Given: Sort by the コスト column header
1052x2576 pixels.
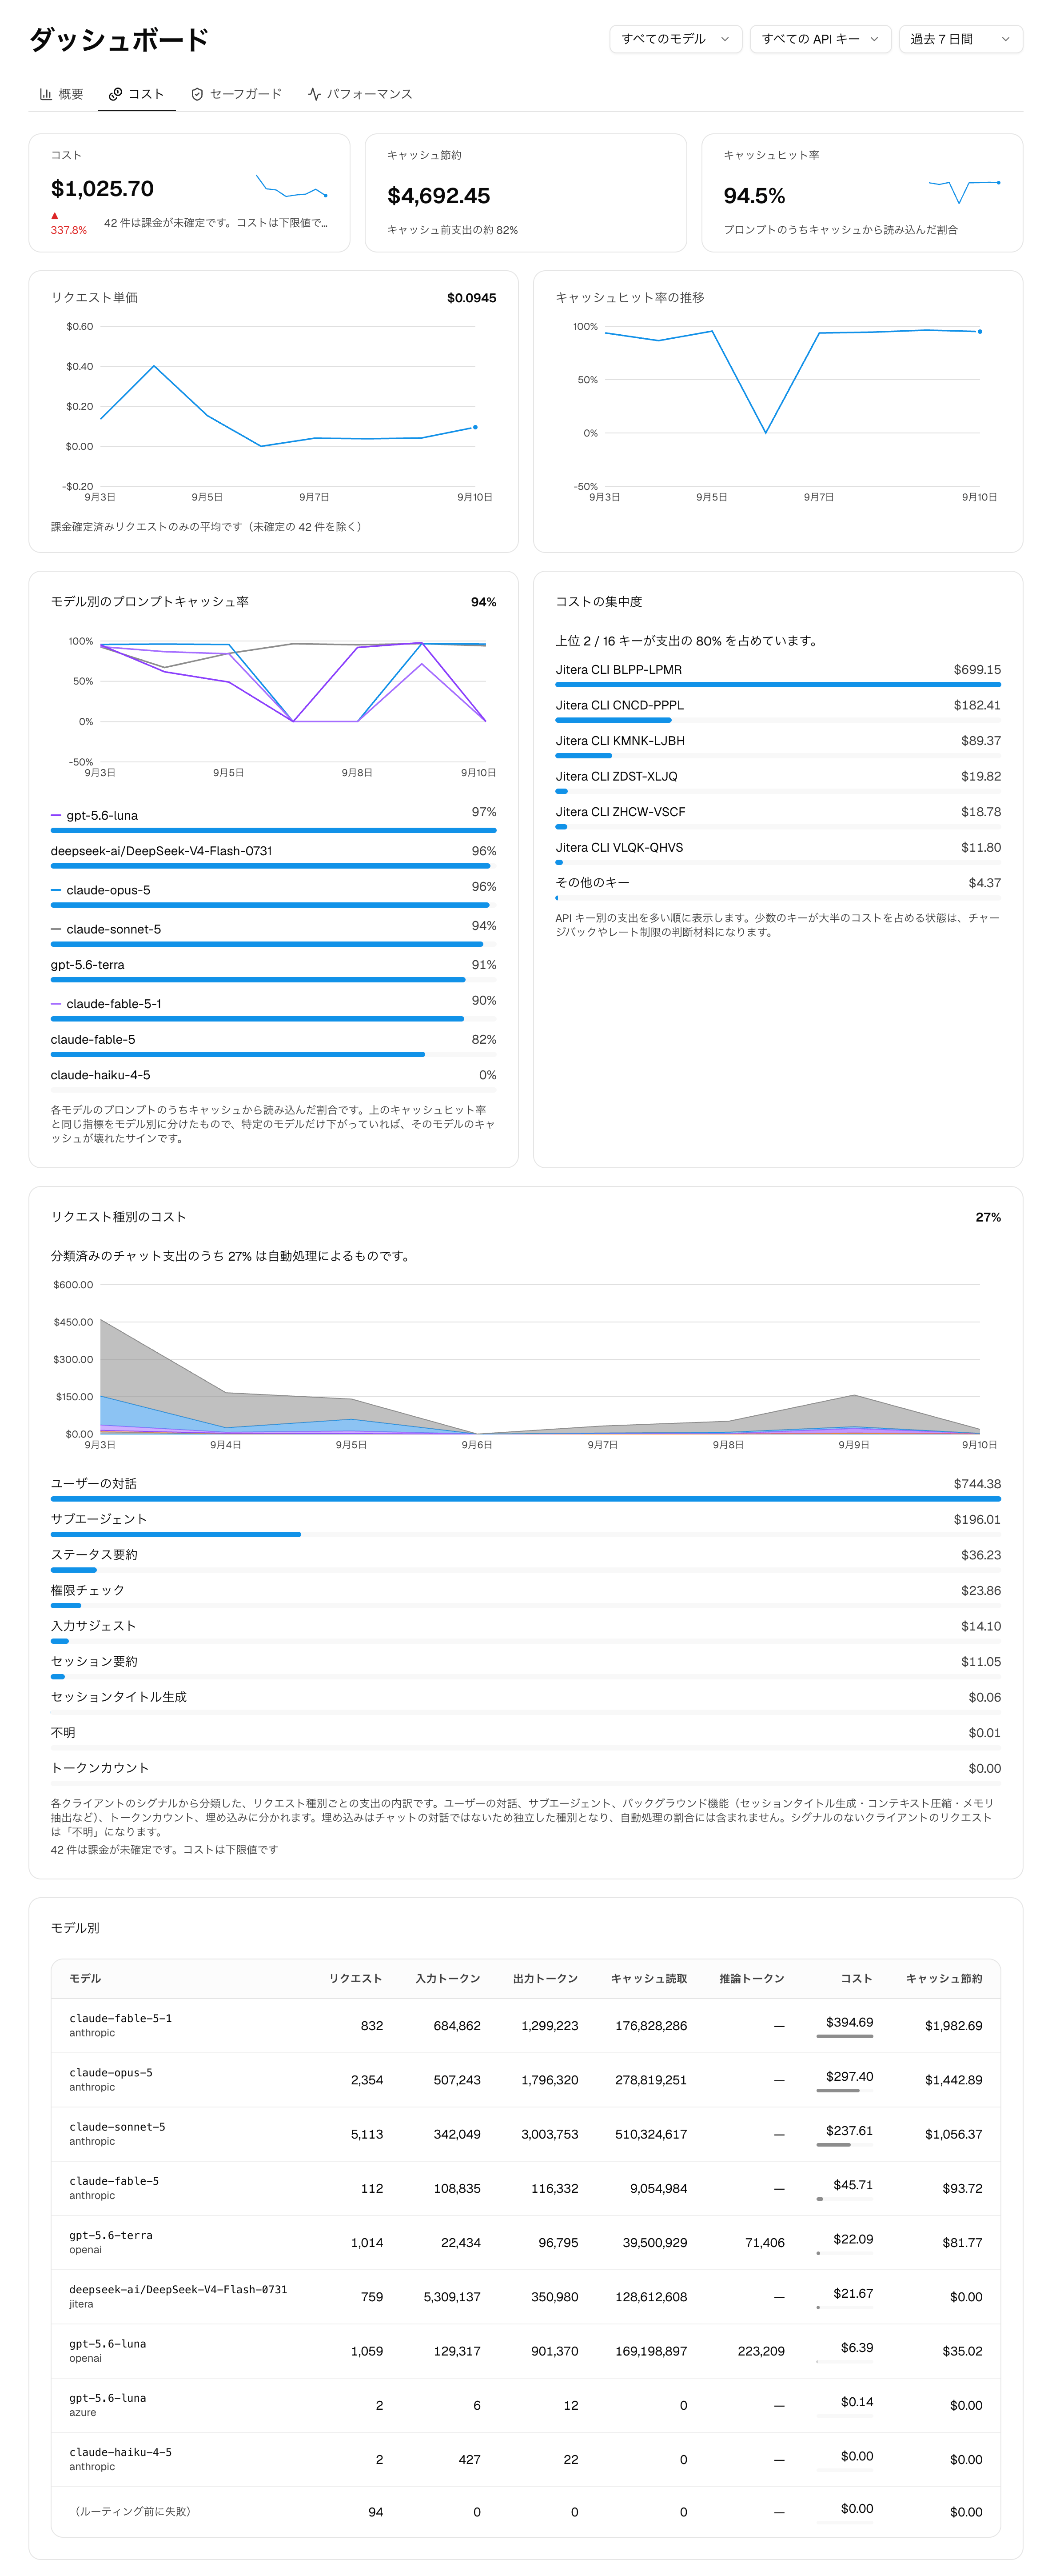Looking at the screenshot, I should pos(856,1979).
